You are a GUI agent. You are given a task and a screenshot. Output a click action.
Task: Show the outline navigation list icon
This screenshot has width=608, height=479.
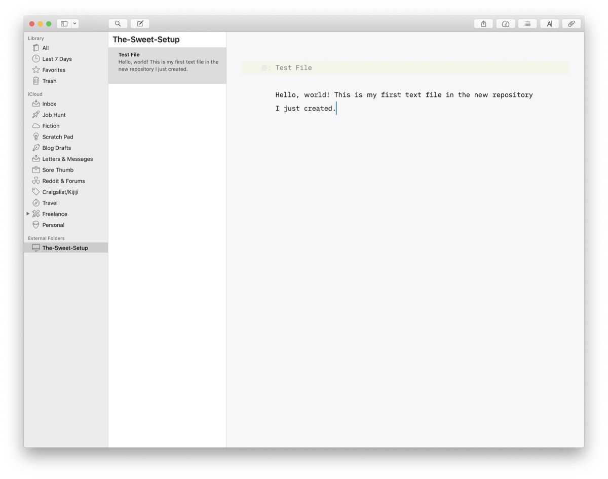pos(527,24)
